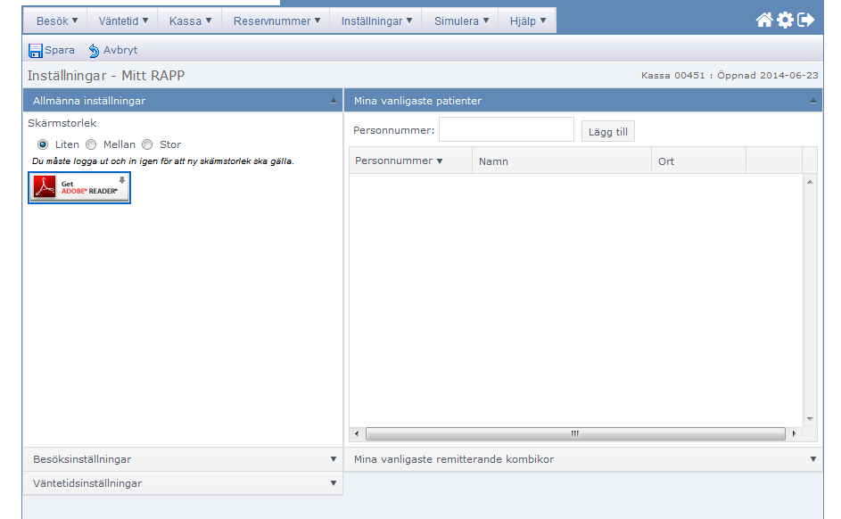841x519 pixels.
Task: Open the Inställningar menu
Action: (x=376, y=21)
